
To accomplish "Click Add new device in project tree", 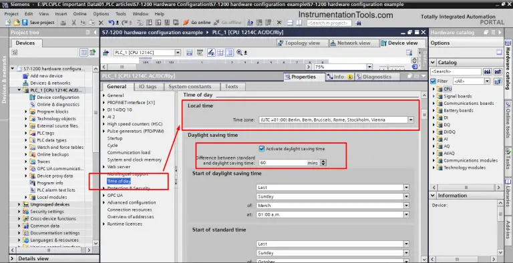I will (47, 76).
